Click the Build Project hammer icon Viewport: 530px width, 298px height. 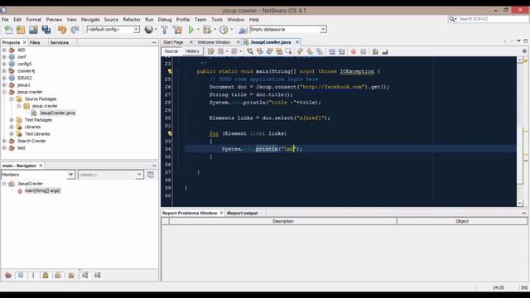[x=165, y=30]
